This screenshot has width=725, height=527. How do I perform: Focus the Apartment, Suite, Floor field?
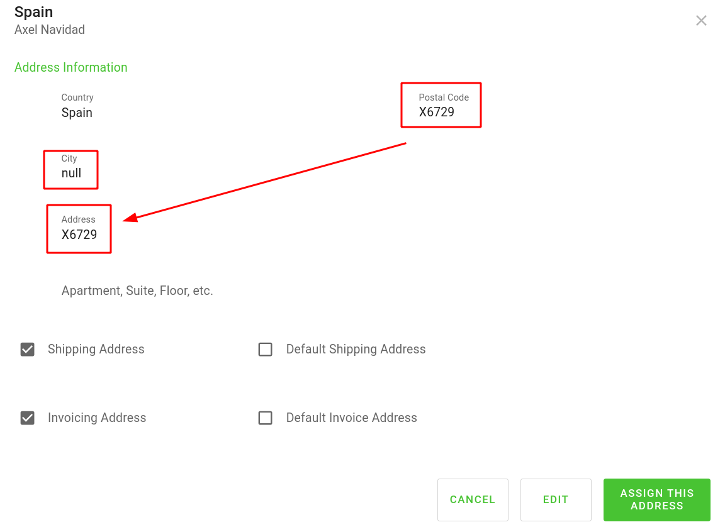coord(137,291)
